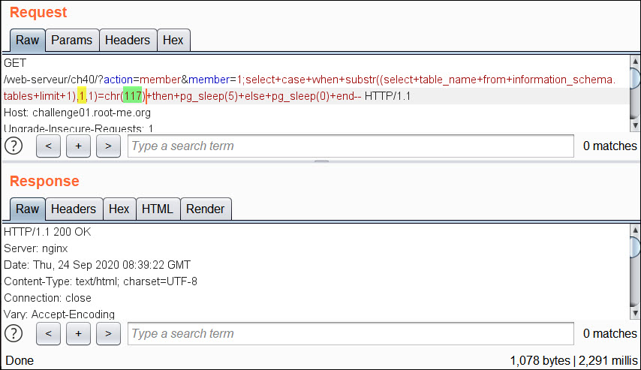Image resolution: width=641 pixels, height=370 pixels.
Task: Switch to the Response Raw tab
Action: coord(27,209)
